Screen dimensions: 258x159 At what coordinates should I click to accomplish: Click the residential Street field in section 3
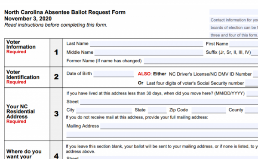tap(169, 102)
